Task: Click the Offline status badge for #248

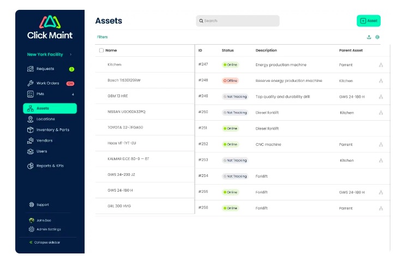Action: 231,81
